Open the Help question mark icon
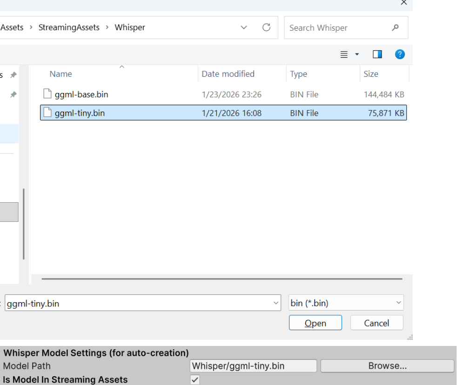The image size is (457, 385). pyautogui.click(x=400, y=54)
